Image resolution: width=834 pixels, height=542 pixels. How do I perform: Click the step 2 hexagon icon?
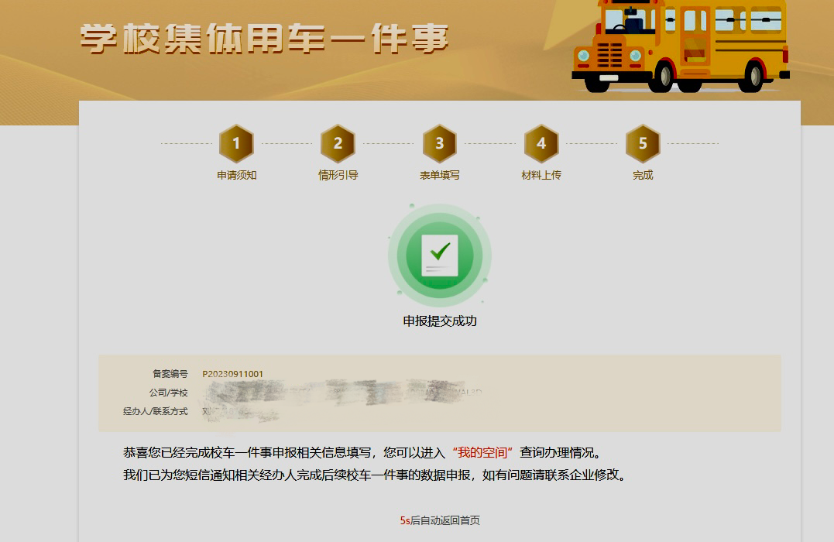(338, 143)
